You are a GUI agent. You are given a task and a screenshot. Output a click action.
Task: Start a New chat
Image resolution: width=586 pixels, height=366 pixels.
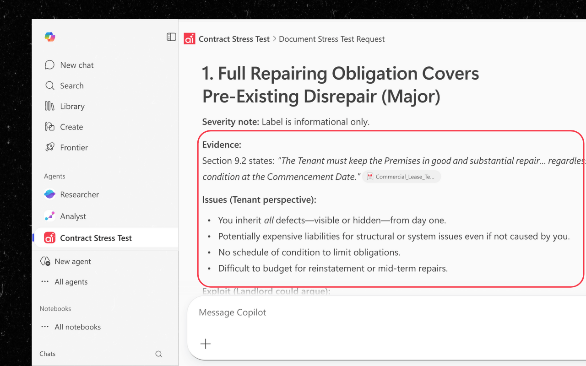(76, 65)
